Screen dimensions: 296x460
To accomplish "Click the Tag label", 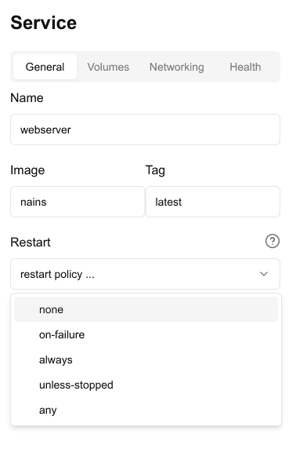I will tap(155, 170).
